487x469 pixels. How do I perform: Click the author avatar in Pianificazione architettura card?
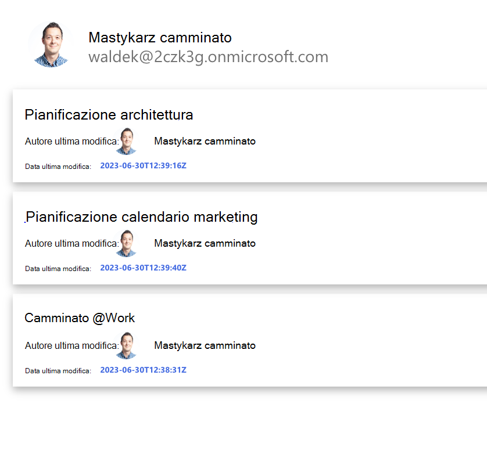point(127,141)
